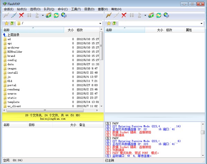Open the left pane play button dropdown arrow

point(43,16)
